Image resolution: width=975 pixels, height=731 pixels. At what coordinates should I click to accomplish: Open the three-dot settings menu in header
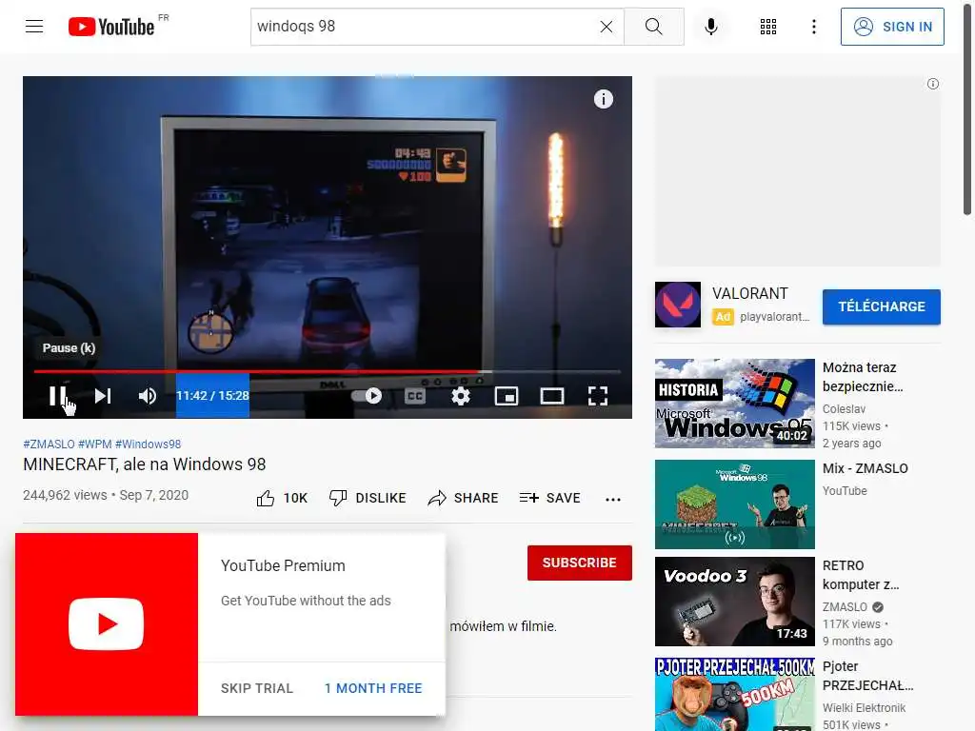click(x=813, y=27)
